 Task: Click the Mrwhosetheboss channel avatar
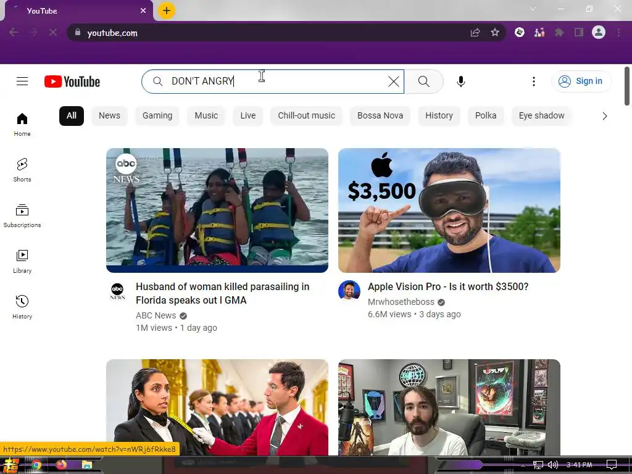pos(349,290)
